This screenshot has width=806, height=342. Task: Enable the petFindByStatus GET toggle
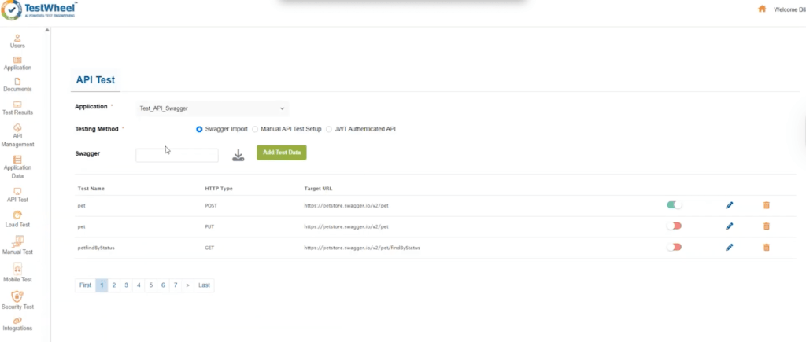pyautogui.click(x=674, y=247)
